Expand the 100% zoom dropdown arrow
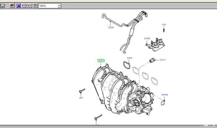This screenshot has height=128, width=217. pos(59,6)
